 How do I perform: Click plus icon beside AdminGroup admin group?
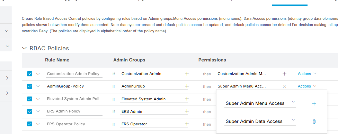point(187,86)
